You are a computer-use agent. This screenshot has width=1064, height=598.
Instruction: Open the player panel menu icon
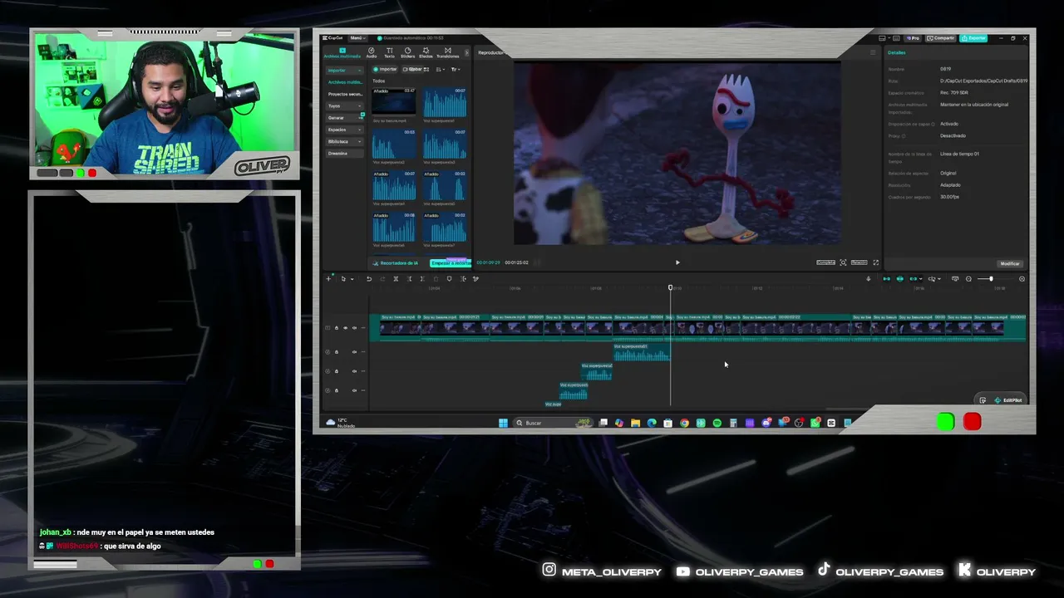[x=873, y=52]
